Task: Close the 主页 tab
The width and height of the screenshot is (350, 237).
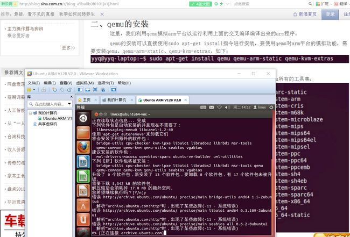Action: pos(96,100)
